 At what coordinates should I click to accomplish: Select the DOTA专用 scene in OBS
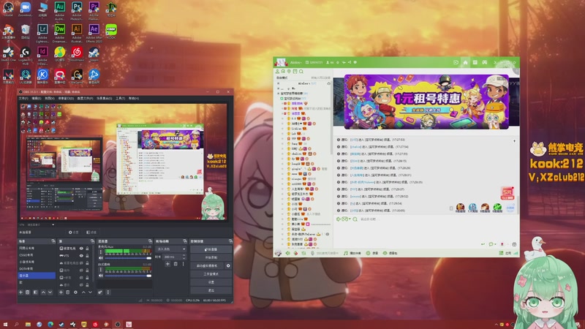coord(37,268)
